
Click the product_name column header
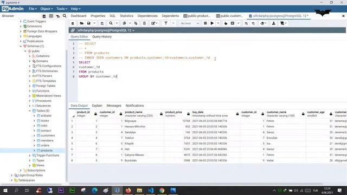143,114
